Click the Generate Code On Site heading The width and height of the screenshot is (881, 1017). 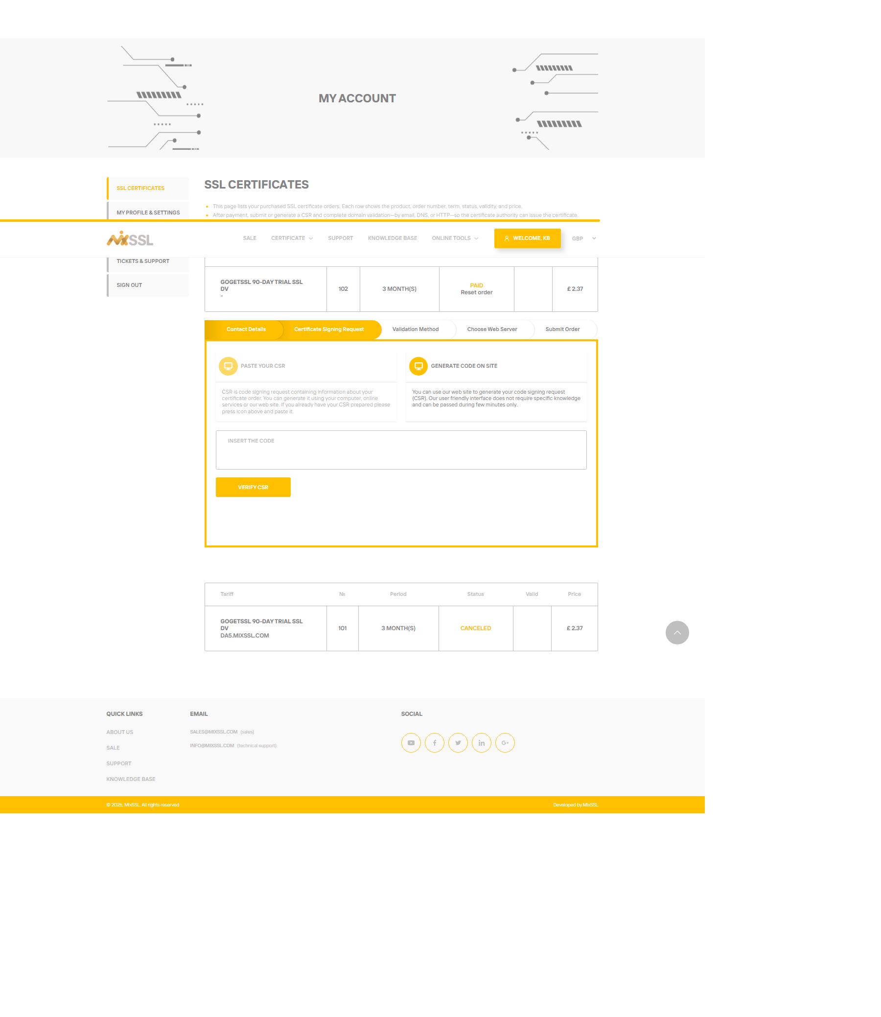(464, 366)
